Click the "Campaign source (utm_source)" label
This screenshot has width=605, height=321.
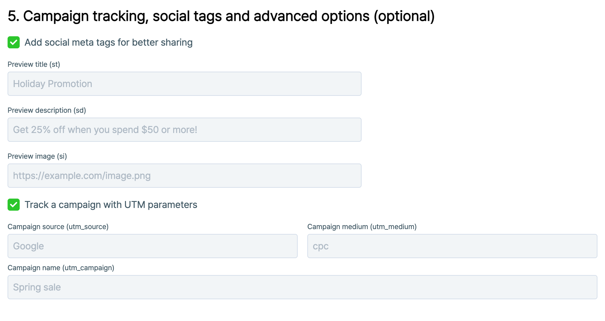[58, 227]
